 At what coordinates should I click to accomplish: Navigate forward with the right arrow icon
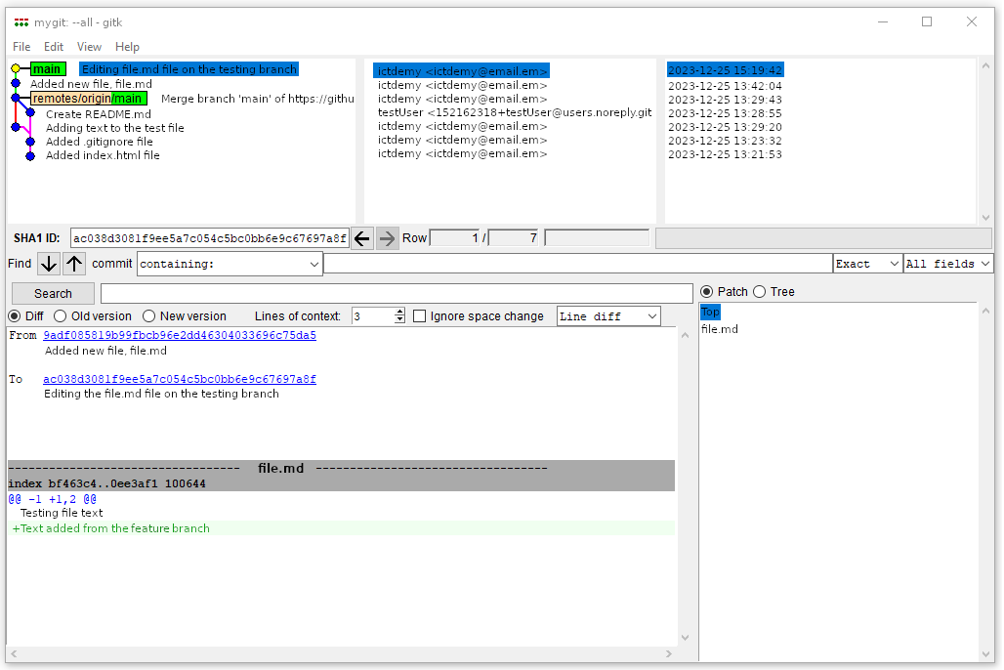pyautogui.click(x=387, y=237)
